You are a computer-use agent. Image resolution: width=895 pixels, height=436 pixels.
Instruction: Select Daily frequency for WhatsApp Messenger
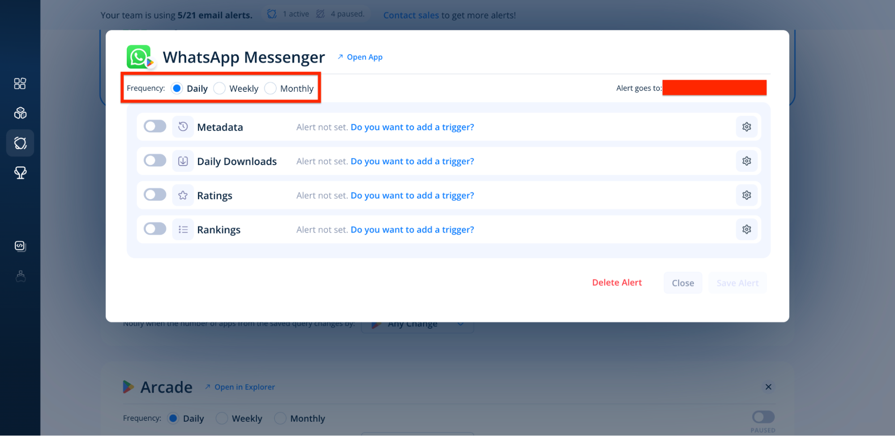[177, 89]
